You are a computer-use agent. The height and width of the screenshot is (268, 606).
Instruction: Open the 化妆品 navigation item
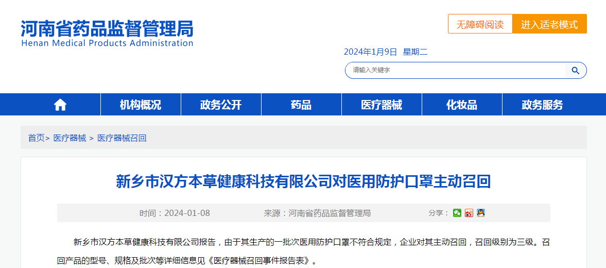coord(462,105)
